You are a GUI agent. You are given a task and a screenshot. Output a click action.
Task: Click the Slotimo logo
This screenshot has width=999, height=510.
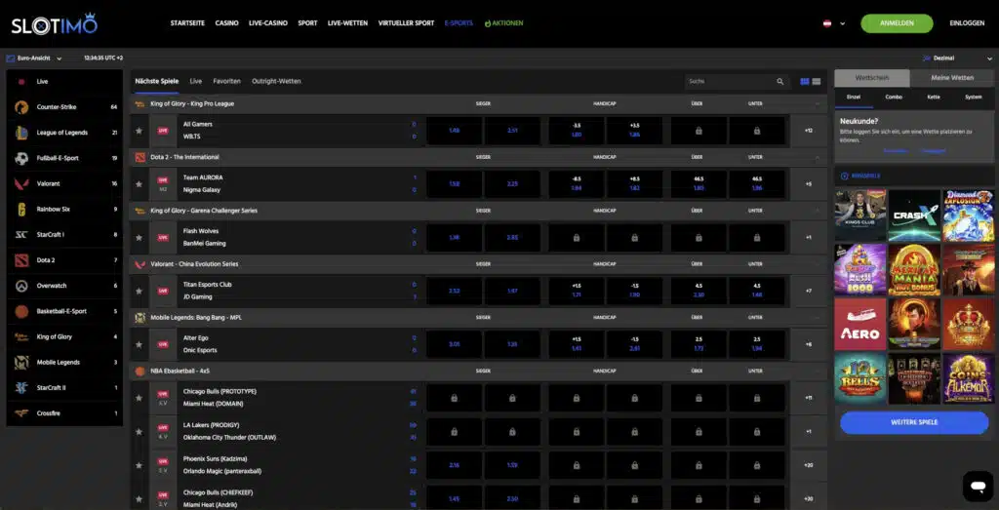[x=55, y=23]
